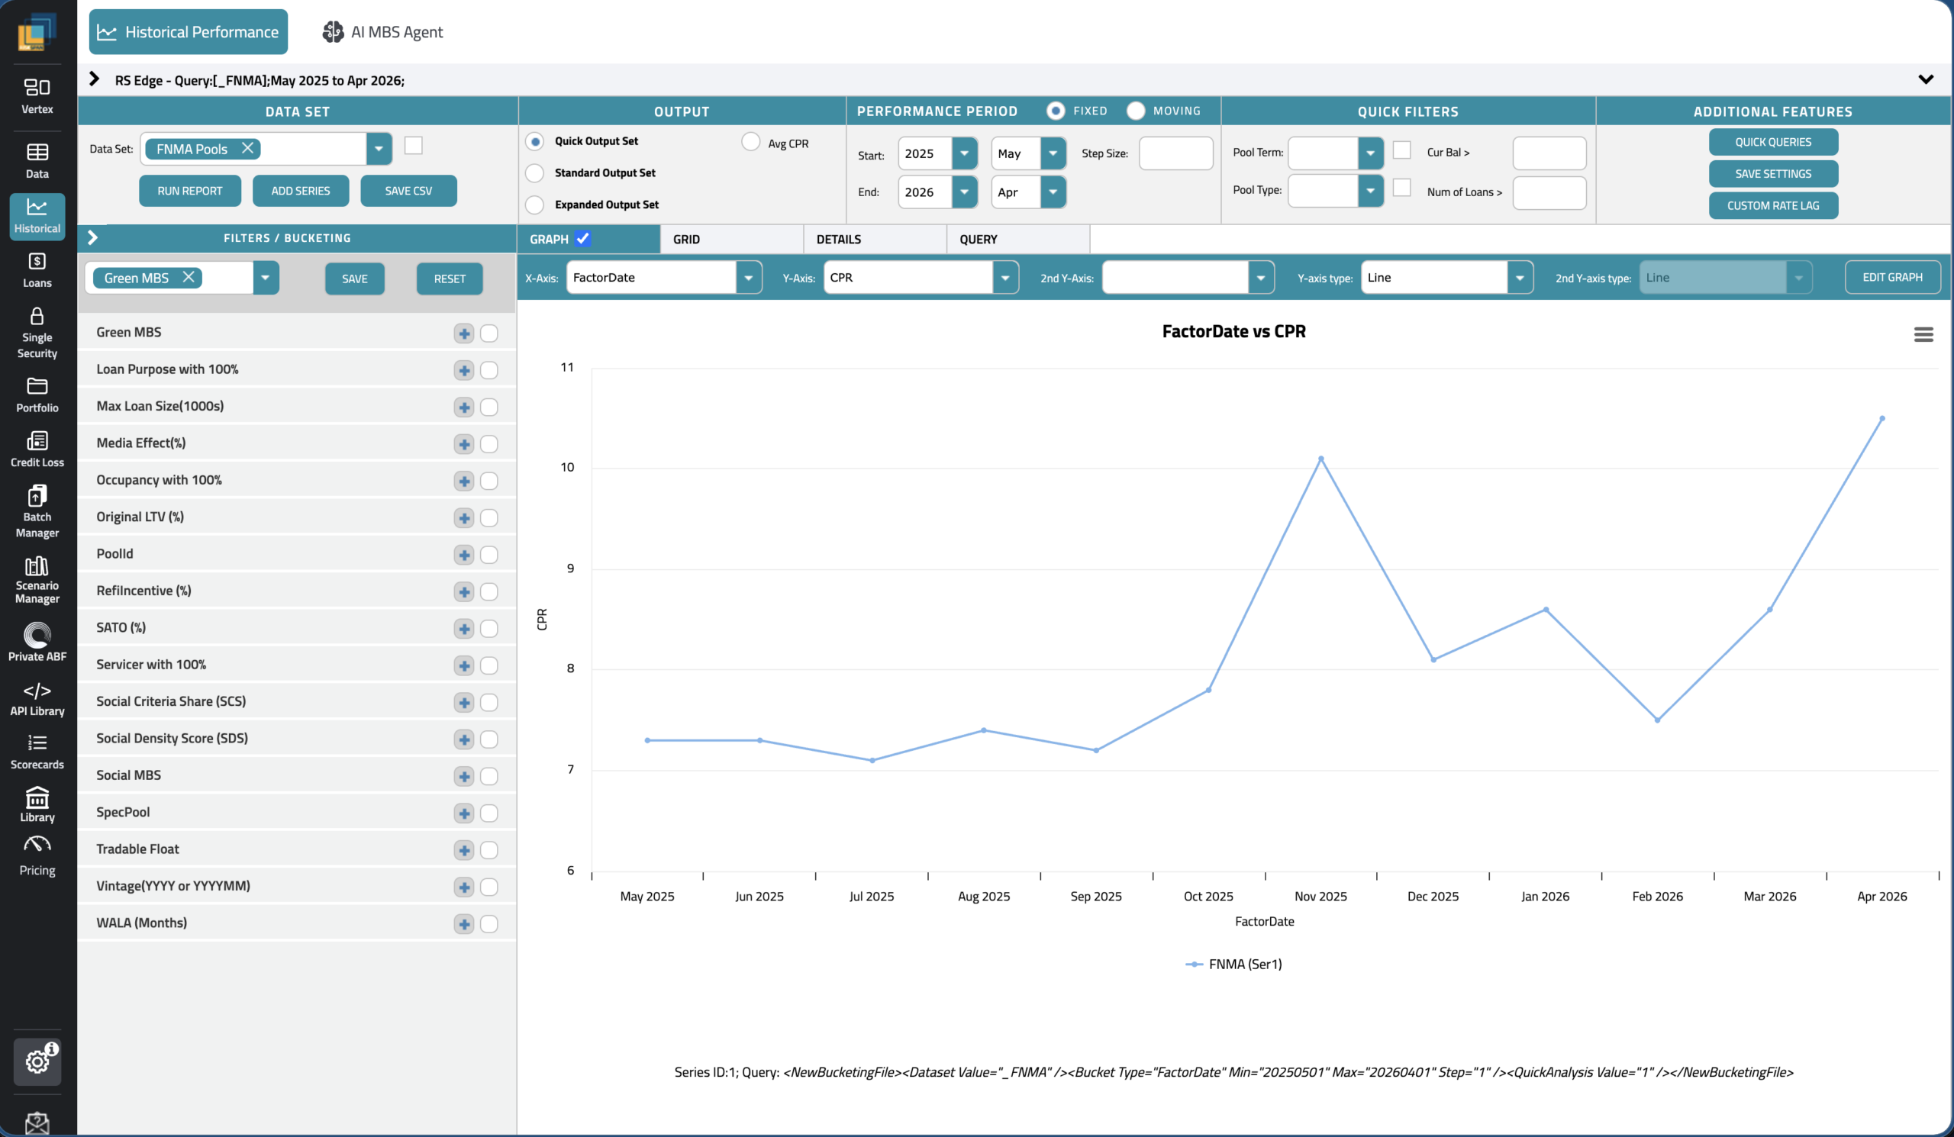Switch performance period to MOVING
Screen dimensions: 1954x1137
[1135, 111]
